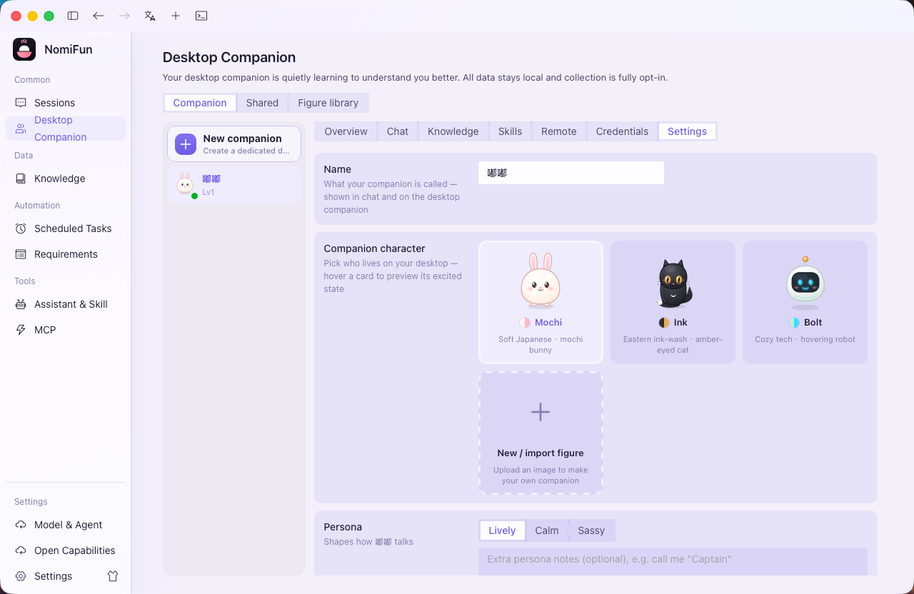The height and width of the screenshot is (594, 914).
Task: Click the bunny avatar of 嘟嘟 companion
Action: pos(185,183)
